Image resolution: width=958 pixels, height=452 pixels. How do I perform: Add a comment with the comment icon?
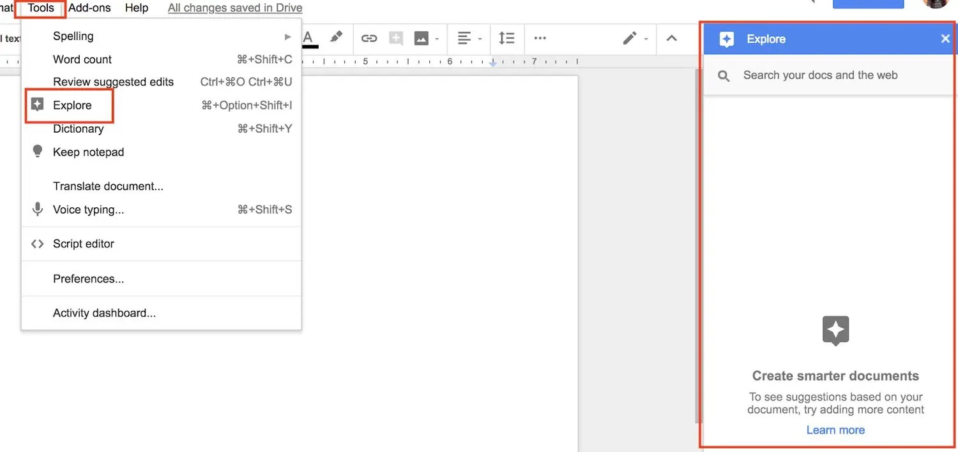click(396, 38)
